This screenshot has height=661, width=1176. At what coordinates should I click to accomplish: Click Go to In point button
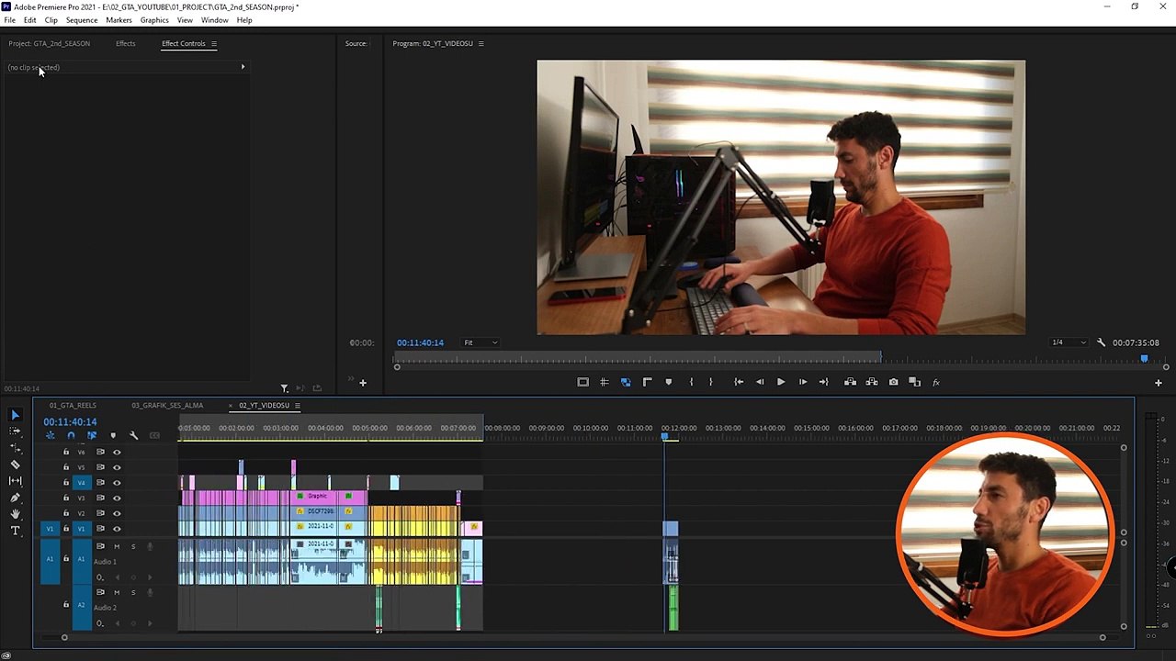[739, 382]
